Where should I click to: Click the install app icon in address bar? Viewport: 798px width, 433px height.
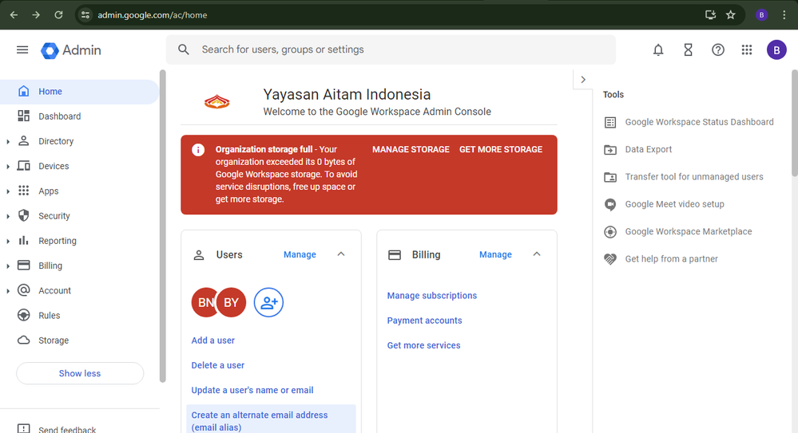pos(710,14)
